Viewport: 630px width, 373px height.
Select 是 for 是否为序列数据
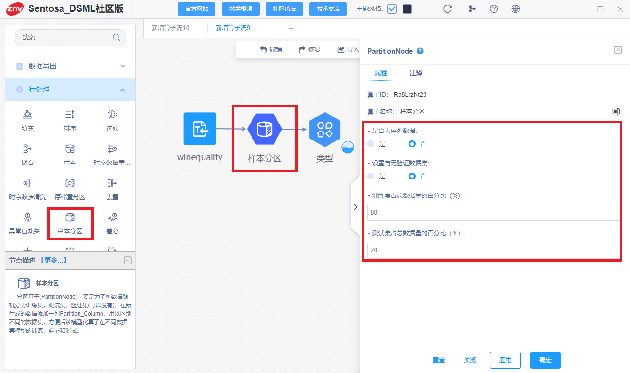tap(371, 144)
